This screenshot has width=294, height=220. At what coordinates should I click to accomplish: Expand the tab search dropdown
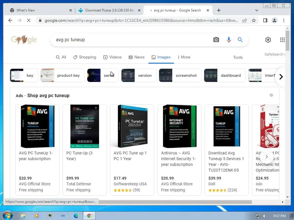[256, 10]
